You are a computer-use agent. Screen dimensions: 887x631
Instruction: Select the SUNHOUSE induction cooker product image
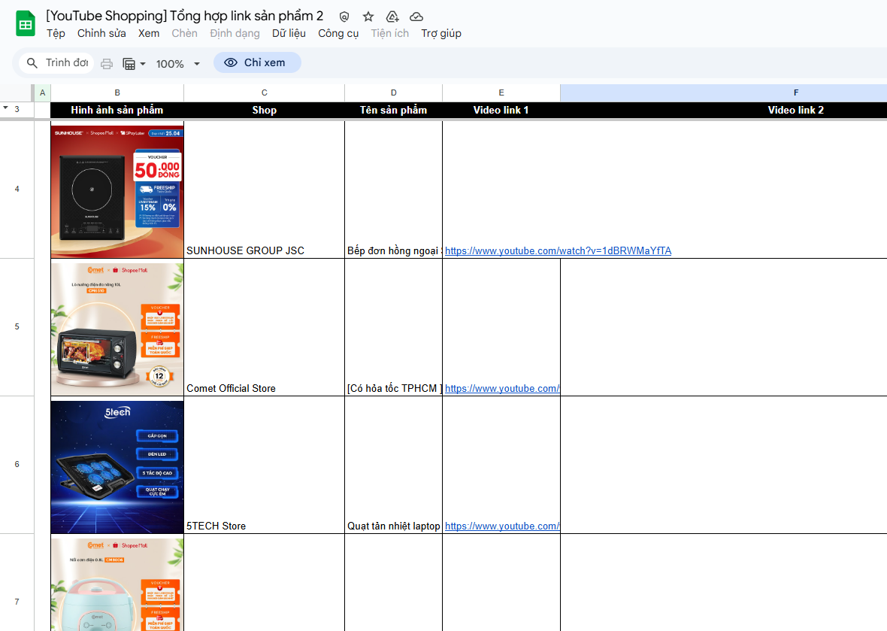coord(117,190)
